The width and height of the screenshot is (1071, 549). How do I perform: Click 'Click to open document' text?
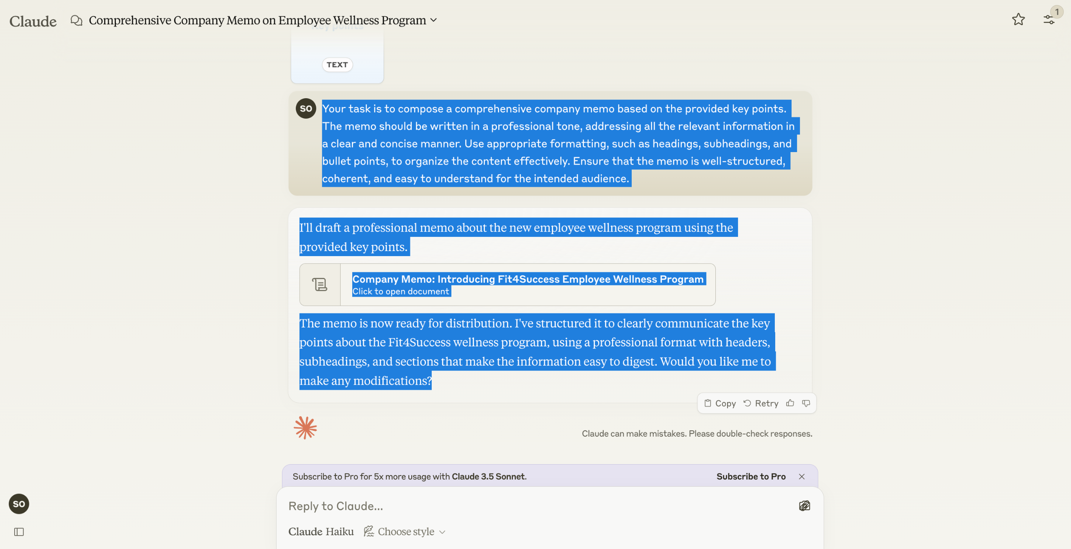(x=400, y=291)
